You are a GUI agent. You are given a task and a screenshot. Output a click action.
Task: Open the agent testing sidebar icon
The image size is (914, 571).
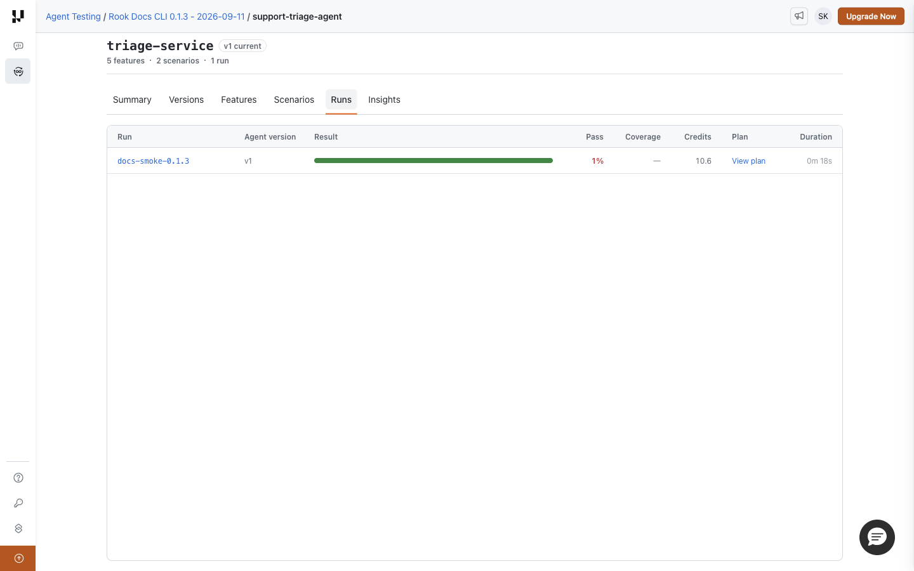point(18,71)
